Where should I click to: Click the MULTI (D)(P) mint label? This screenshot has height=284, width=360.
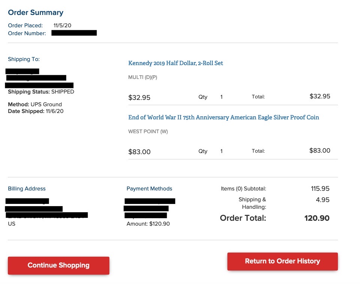click(x=142, y=77)
